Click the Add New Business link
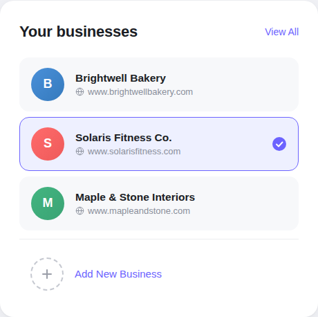The height and width of the screenshot is (317, 318). tap(118, 274)
